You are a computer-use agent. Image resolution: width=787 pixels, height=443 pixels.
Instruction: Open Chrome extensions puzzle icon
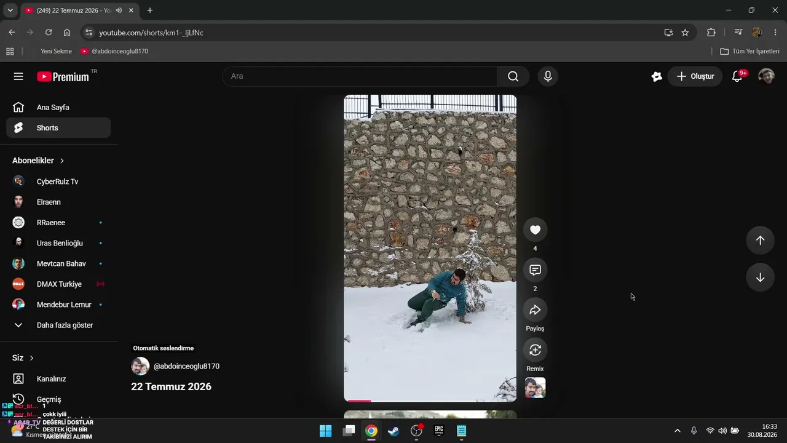[711, 33]
